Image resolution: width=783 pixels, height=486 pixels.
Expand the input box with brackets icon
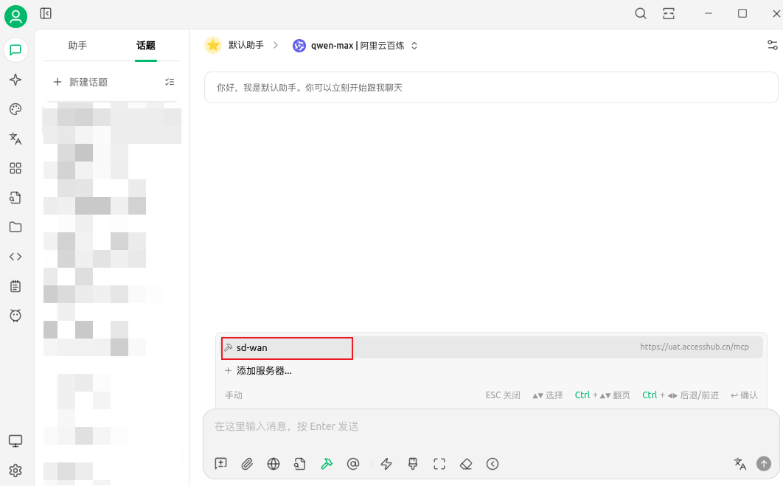439,464
